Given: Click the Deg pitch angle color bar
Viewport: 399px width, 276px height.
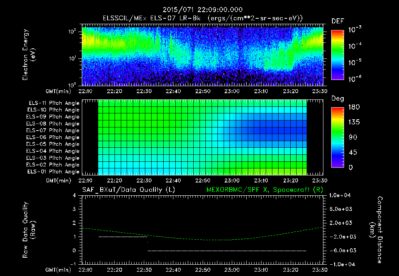Looking at the screenshot, I should [337, 138].
